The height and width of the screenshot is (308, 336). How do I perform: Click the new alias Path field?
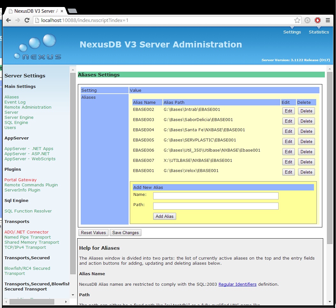pyautogui.click(x=216, y=206)
